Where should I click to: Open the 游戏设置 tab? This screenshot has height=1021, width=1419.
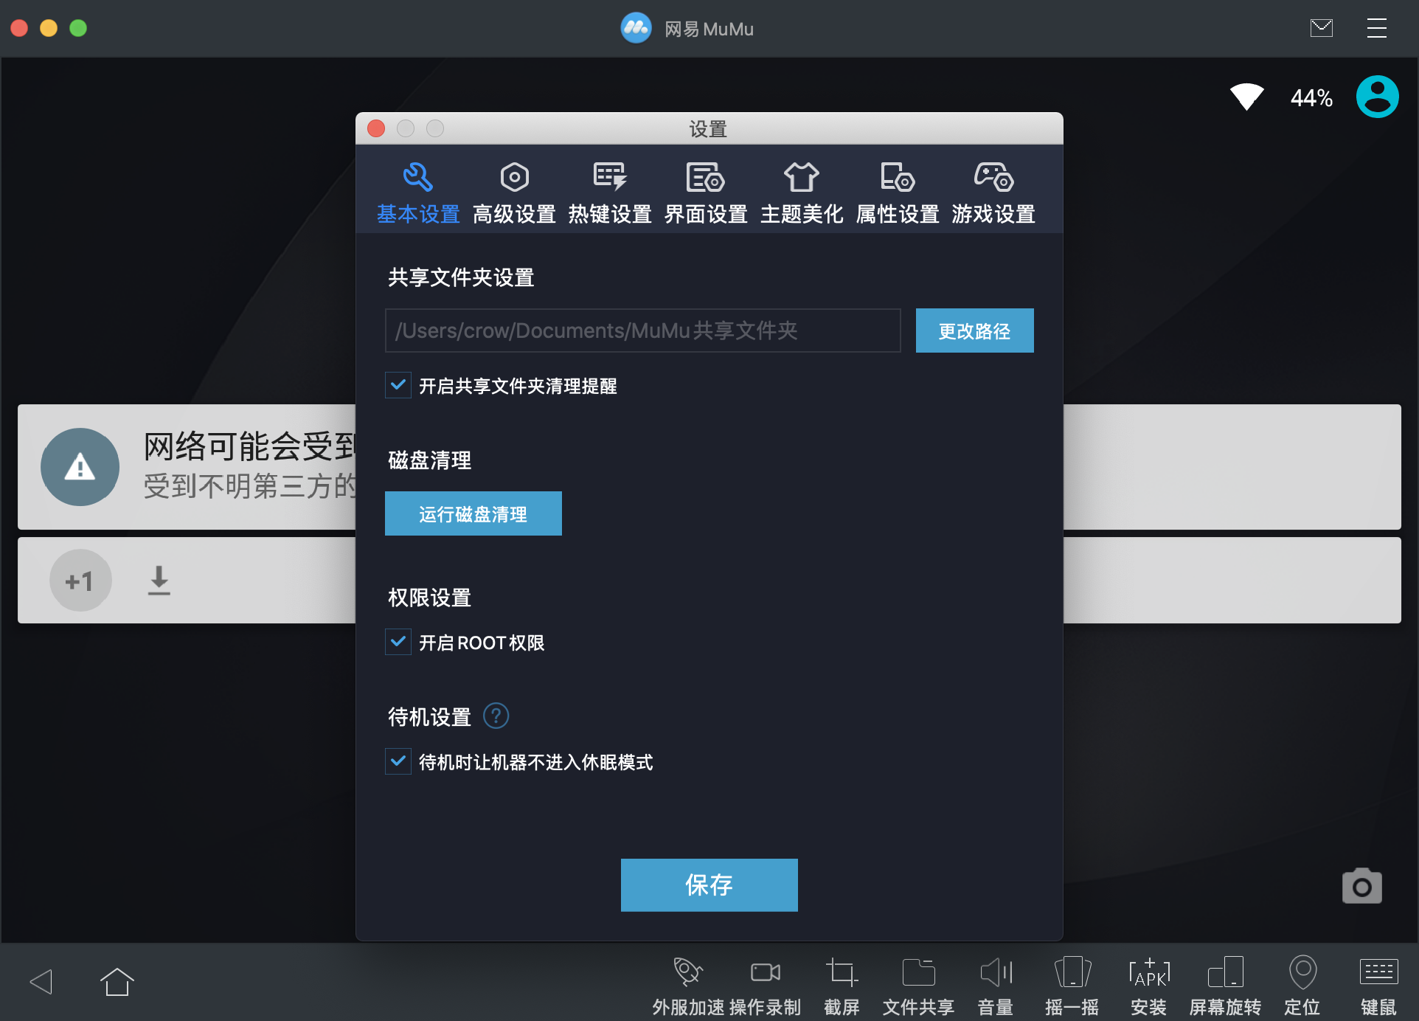tap(993, 193)
